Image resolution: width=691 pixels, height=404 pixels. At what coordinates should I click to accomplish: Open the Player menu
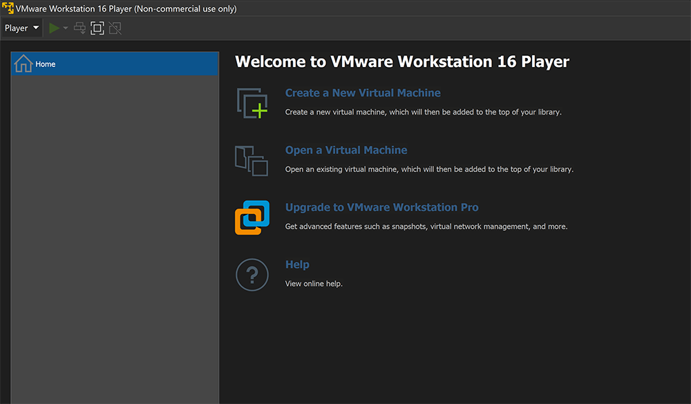(x=21, y=28)
